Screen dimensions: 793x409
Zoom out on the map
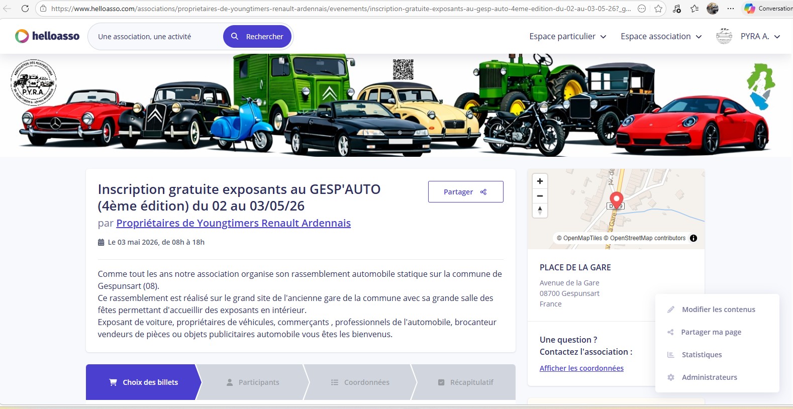(540, 196)
